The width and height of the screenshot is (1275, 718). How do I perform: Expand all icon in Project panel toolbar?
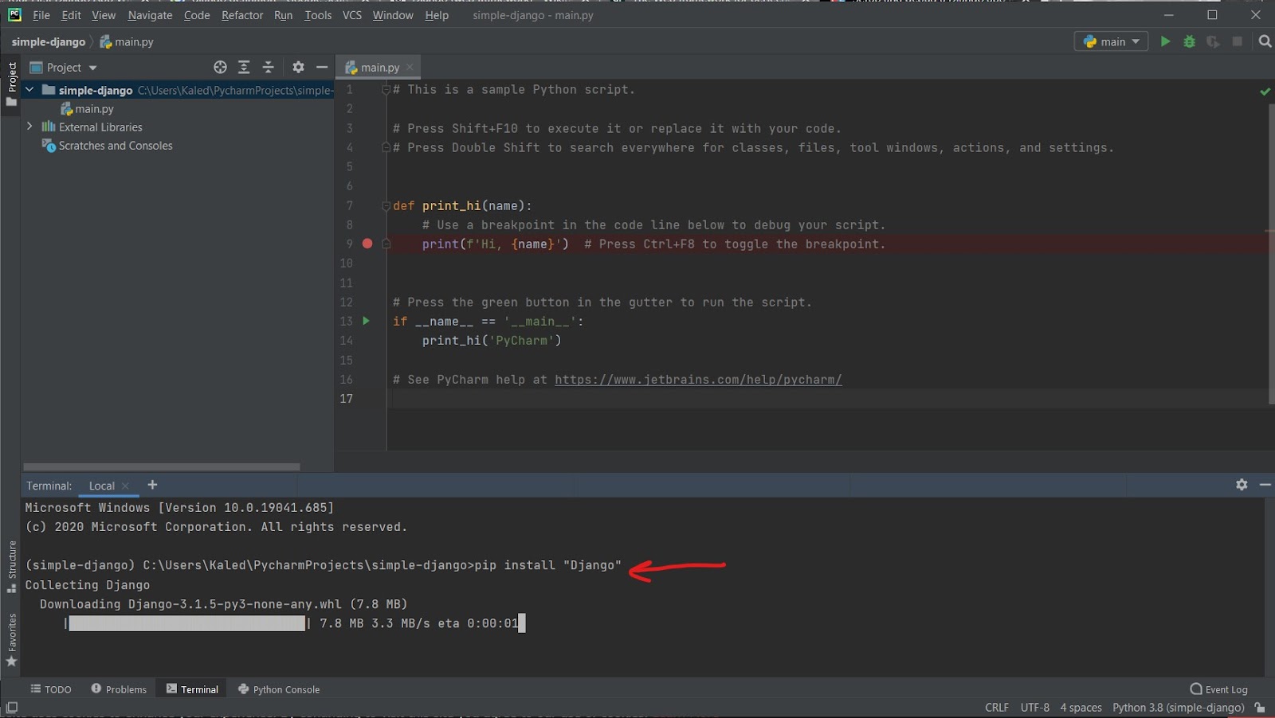(x=244, y=68)
